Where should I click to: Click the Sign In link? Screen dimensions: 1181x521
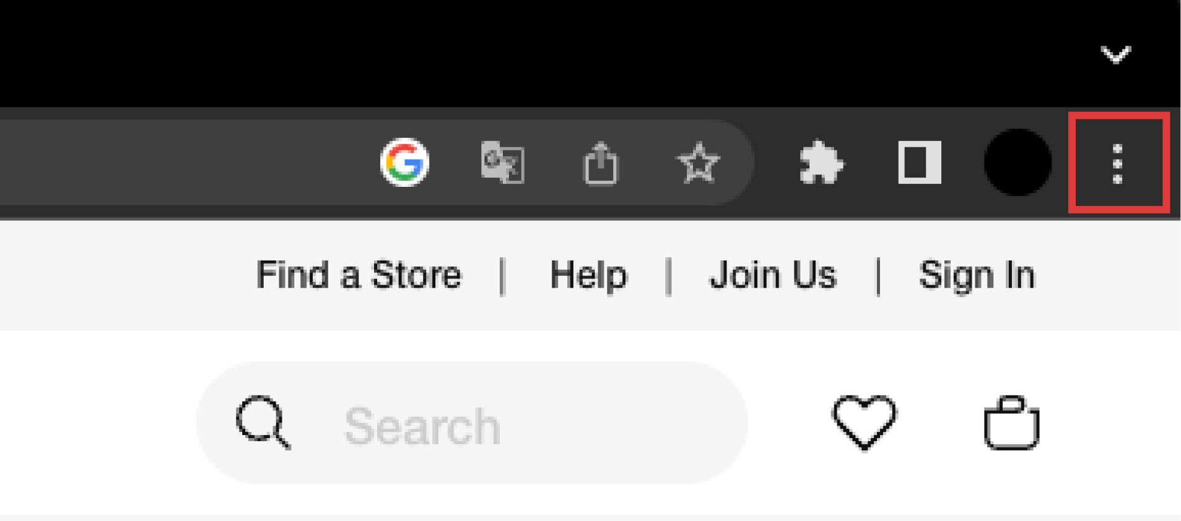[x=977, y=275]
